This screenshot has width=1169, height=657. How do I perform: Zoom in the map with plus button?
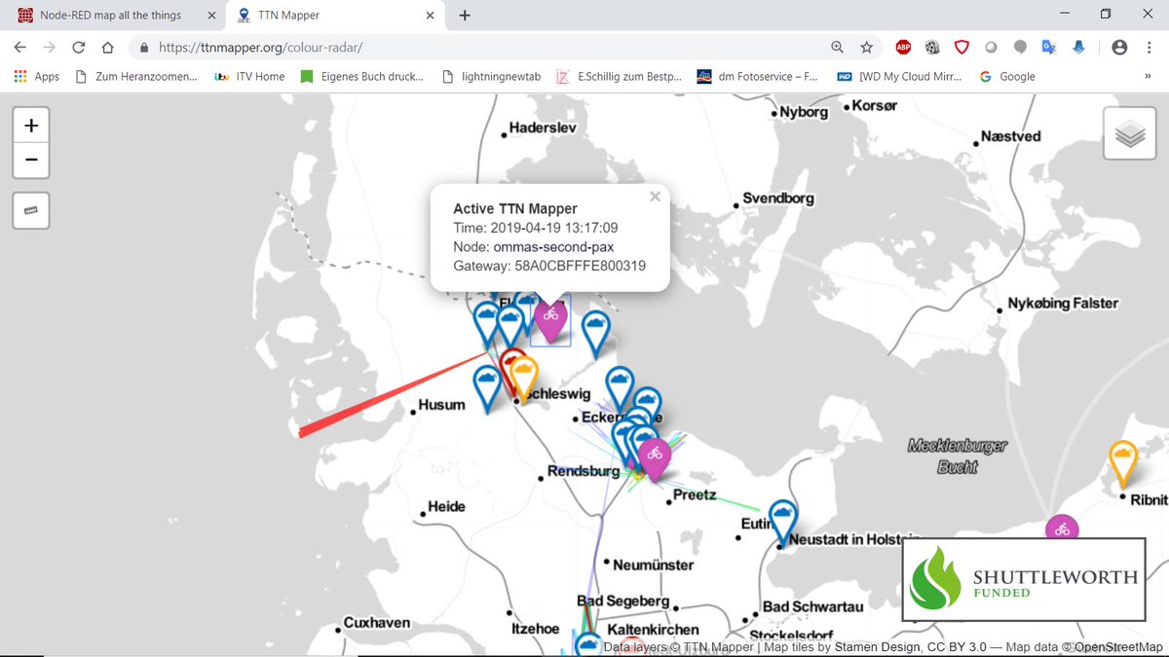pyautogui.click(x=32, y=126)
